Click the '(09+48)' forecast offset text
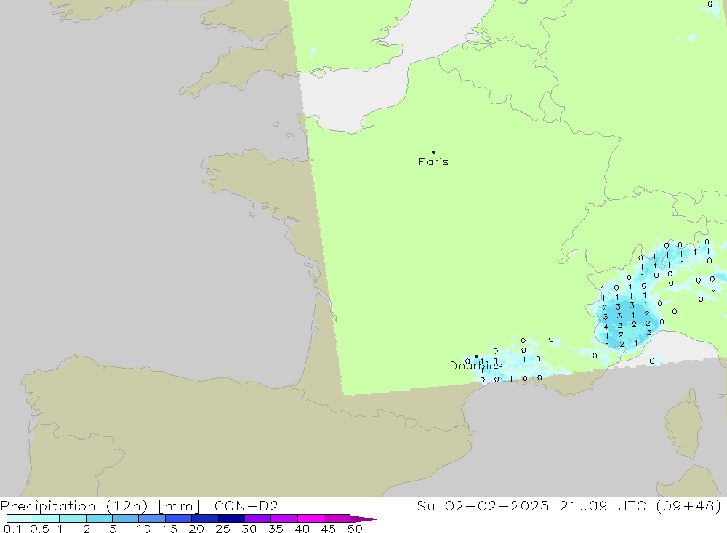The height and width of the screenshot is (533, 727). (689, 505)
